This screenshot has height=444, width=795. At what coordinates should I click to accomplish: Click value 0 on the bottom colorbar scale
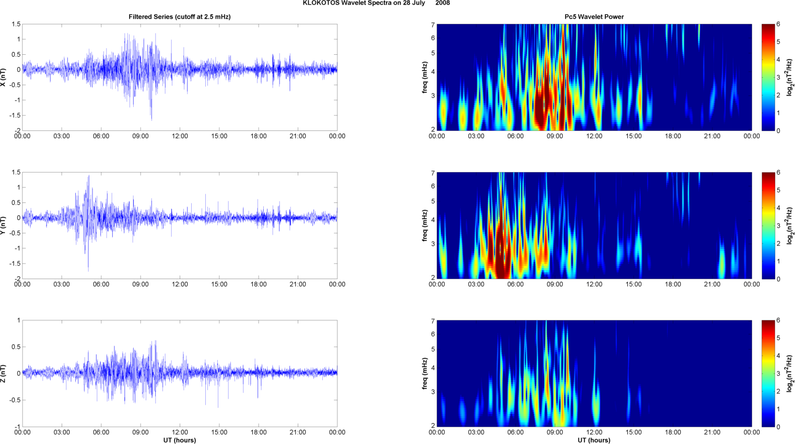coord(778,426)
